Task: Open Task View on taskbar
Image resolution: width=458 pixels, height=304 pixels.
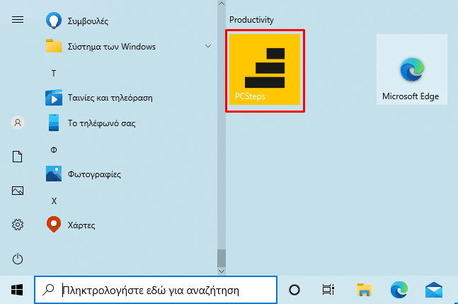Action: [328, 290]
